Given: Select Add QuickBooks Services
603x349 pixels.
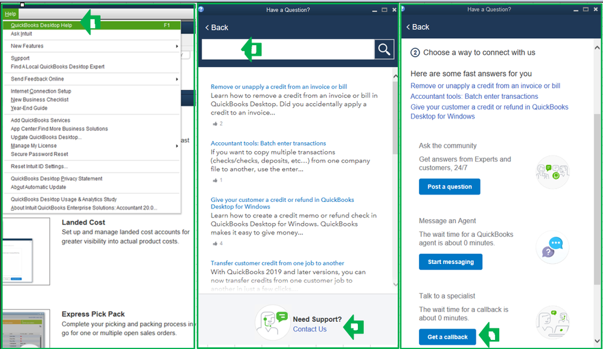Looking at the screenshot, I should coord(40,121).
